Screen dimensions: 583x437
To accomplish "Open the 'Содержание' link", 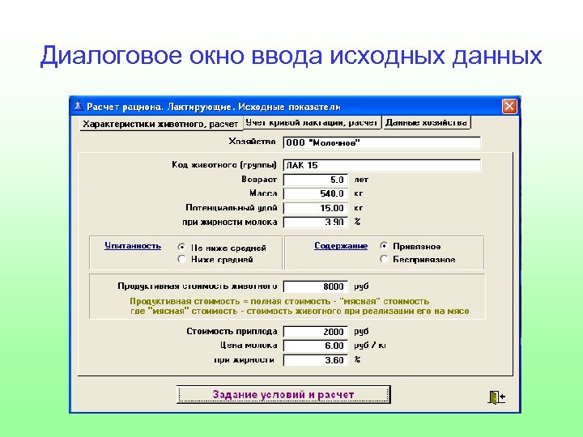I will pos(341,246).
